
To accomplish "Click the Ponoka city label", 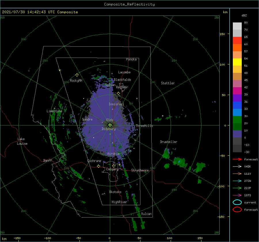I will click(x=131, y=59).
